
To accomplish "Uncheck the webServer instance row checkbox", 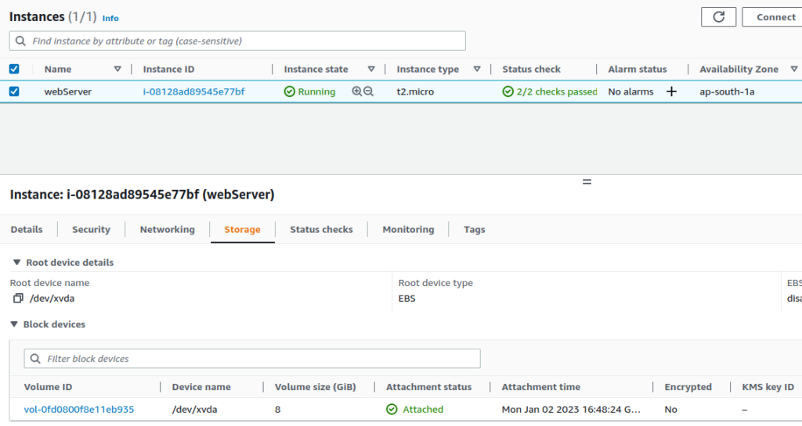I will [14, 91].
